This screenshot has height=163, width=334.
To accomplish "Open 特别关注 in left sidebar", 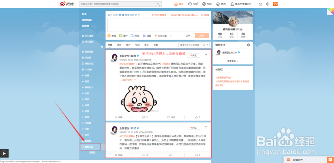I will [88, 64].
